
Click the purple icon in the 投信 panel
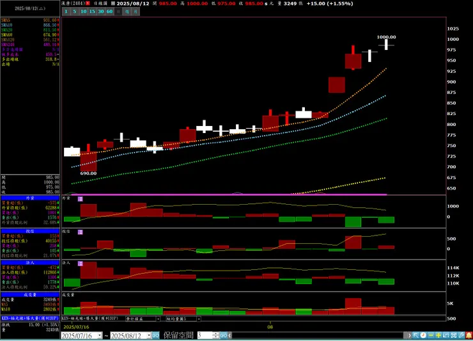81,232
